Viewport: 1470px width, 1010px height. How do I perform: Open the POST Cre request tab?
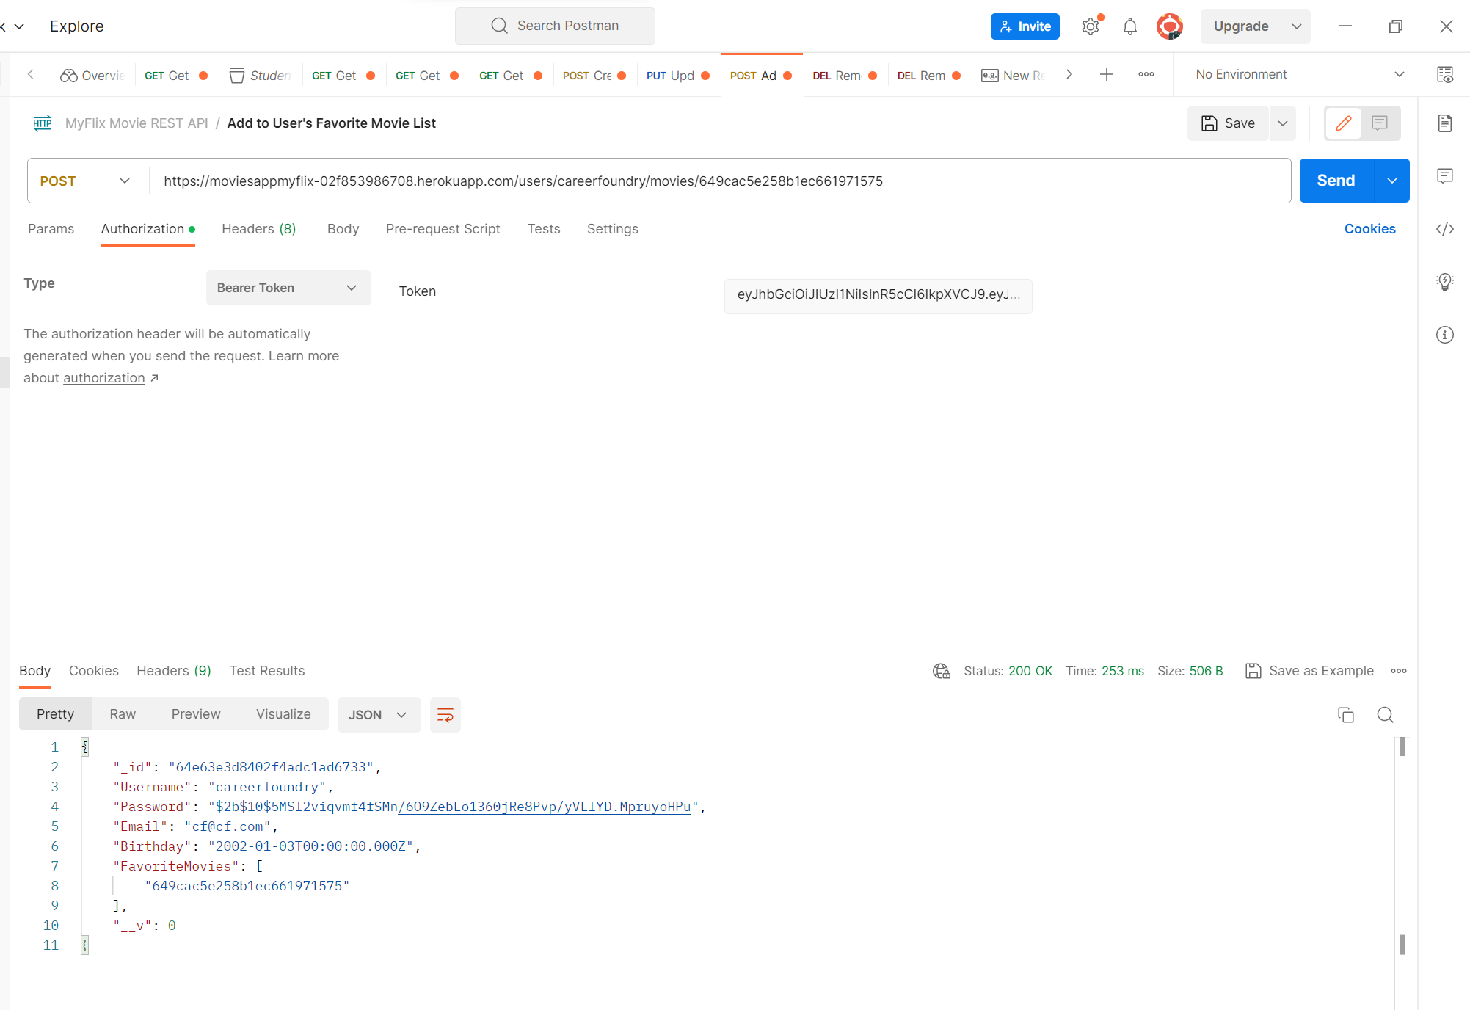(x=594, y=76)
